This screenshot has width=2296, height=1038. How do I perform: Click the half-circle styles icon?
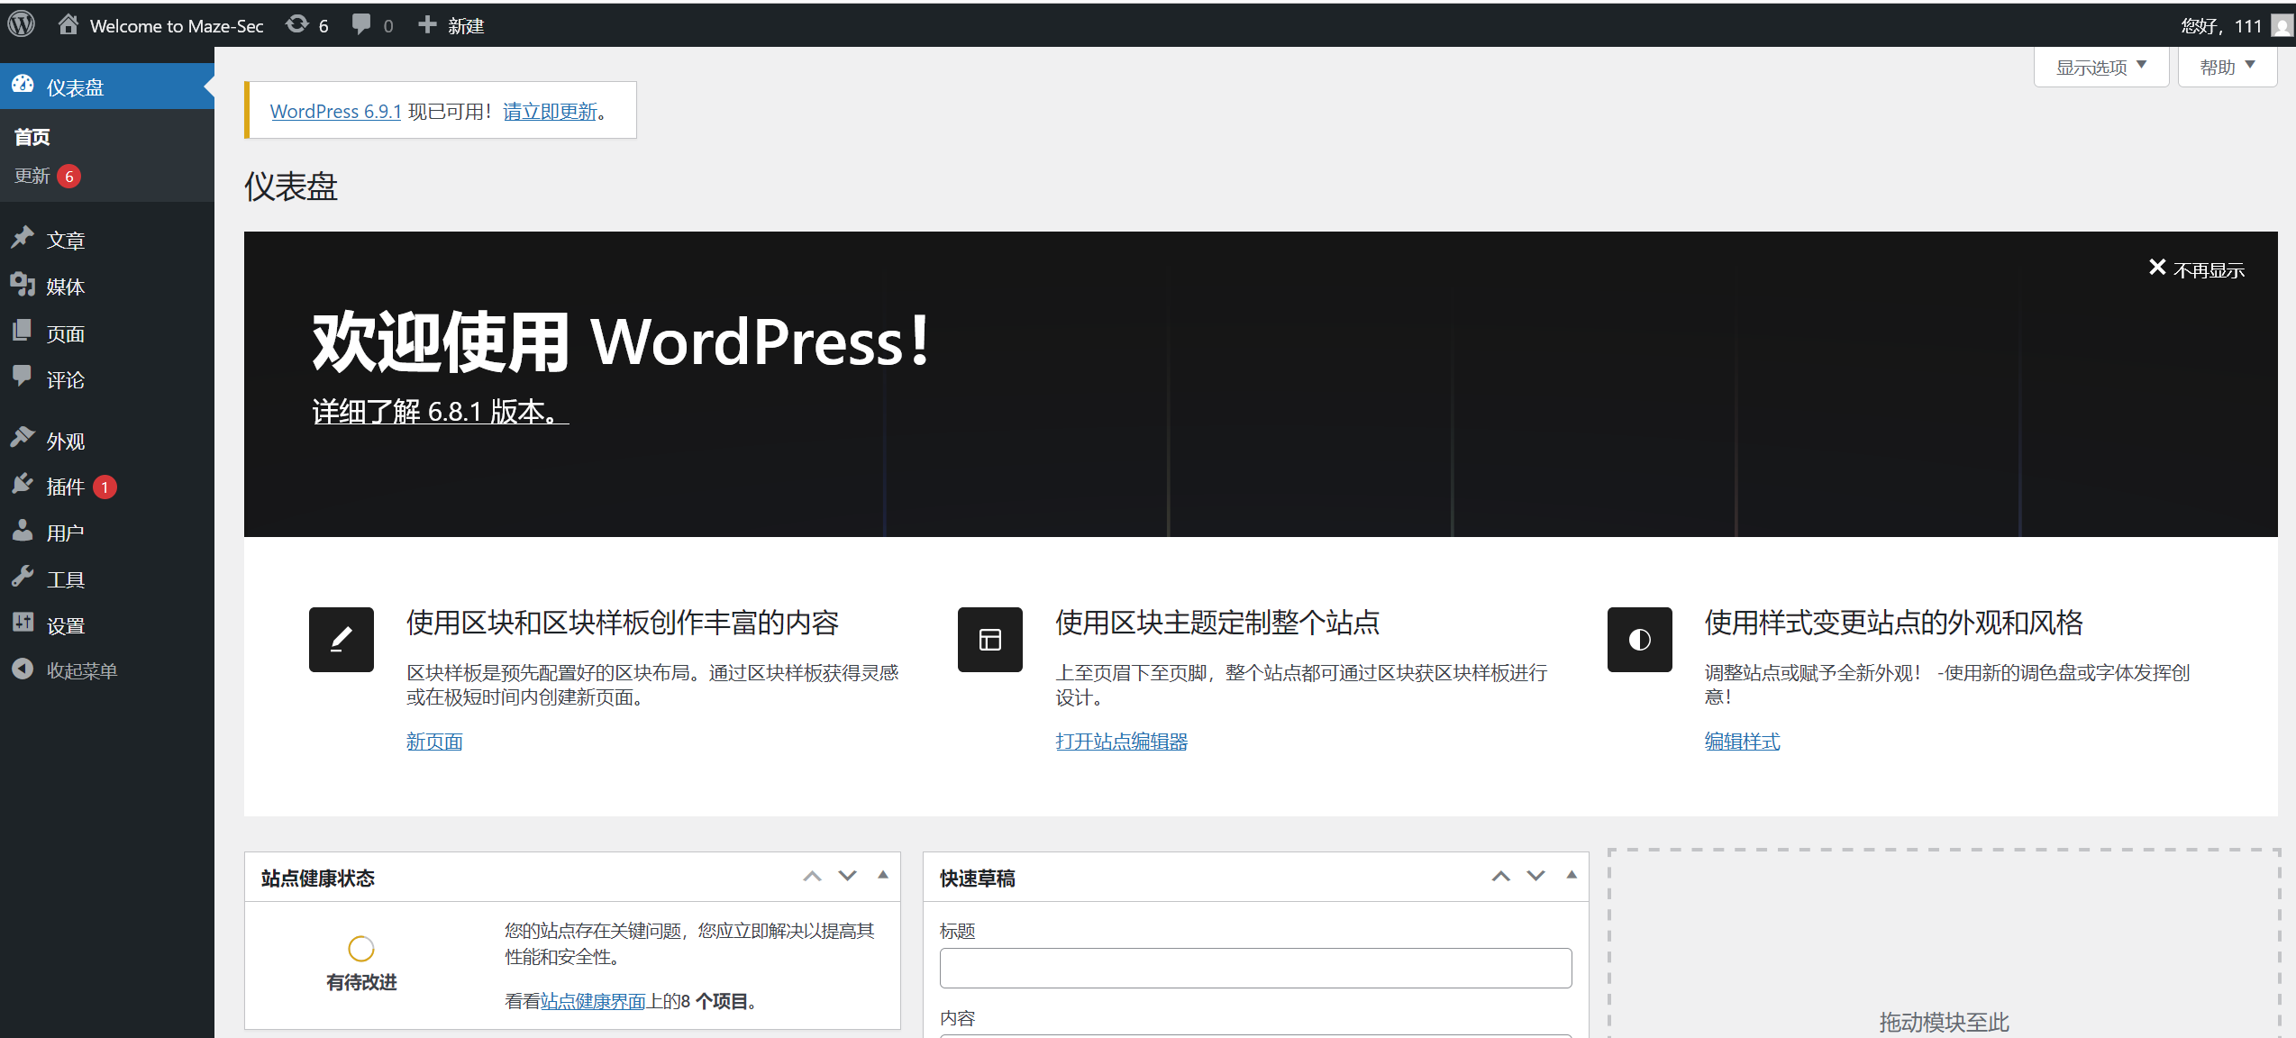(1639, 640)
